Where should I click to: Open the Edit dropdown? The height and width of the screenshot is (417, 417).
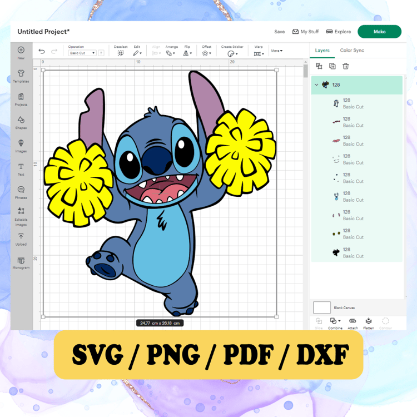(137, 53)
